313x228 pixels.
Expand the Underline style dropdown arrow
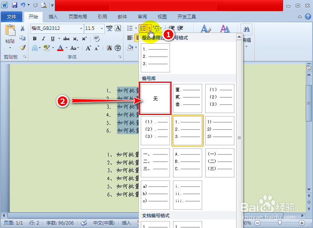click(x=59, y=38)
